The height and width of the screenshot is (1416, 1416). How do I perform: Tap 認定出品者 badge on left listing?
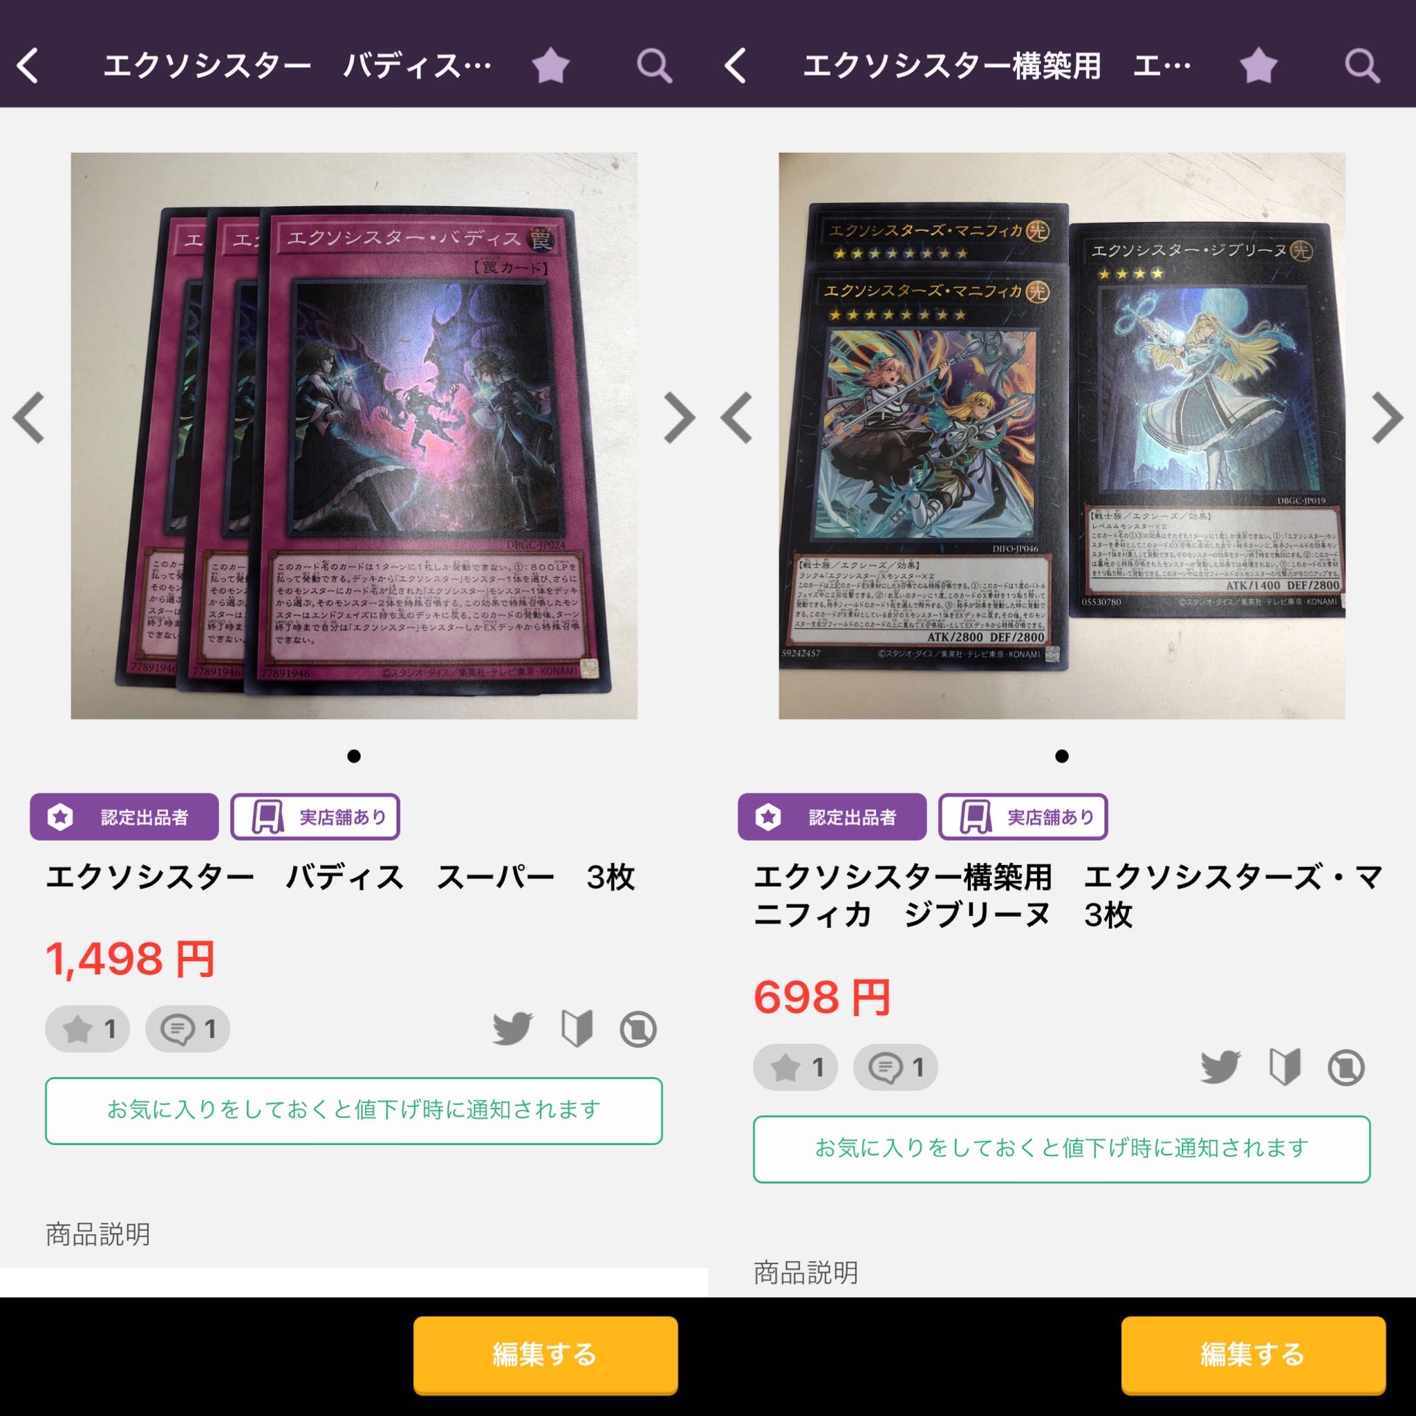pyautogui.click(x=124, y=817)
